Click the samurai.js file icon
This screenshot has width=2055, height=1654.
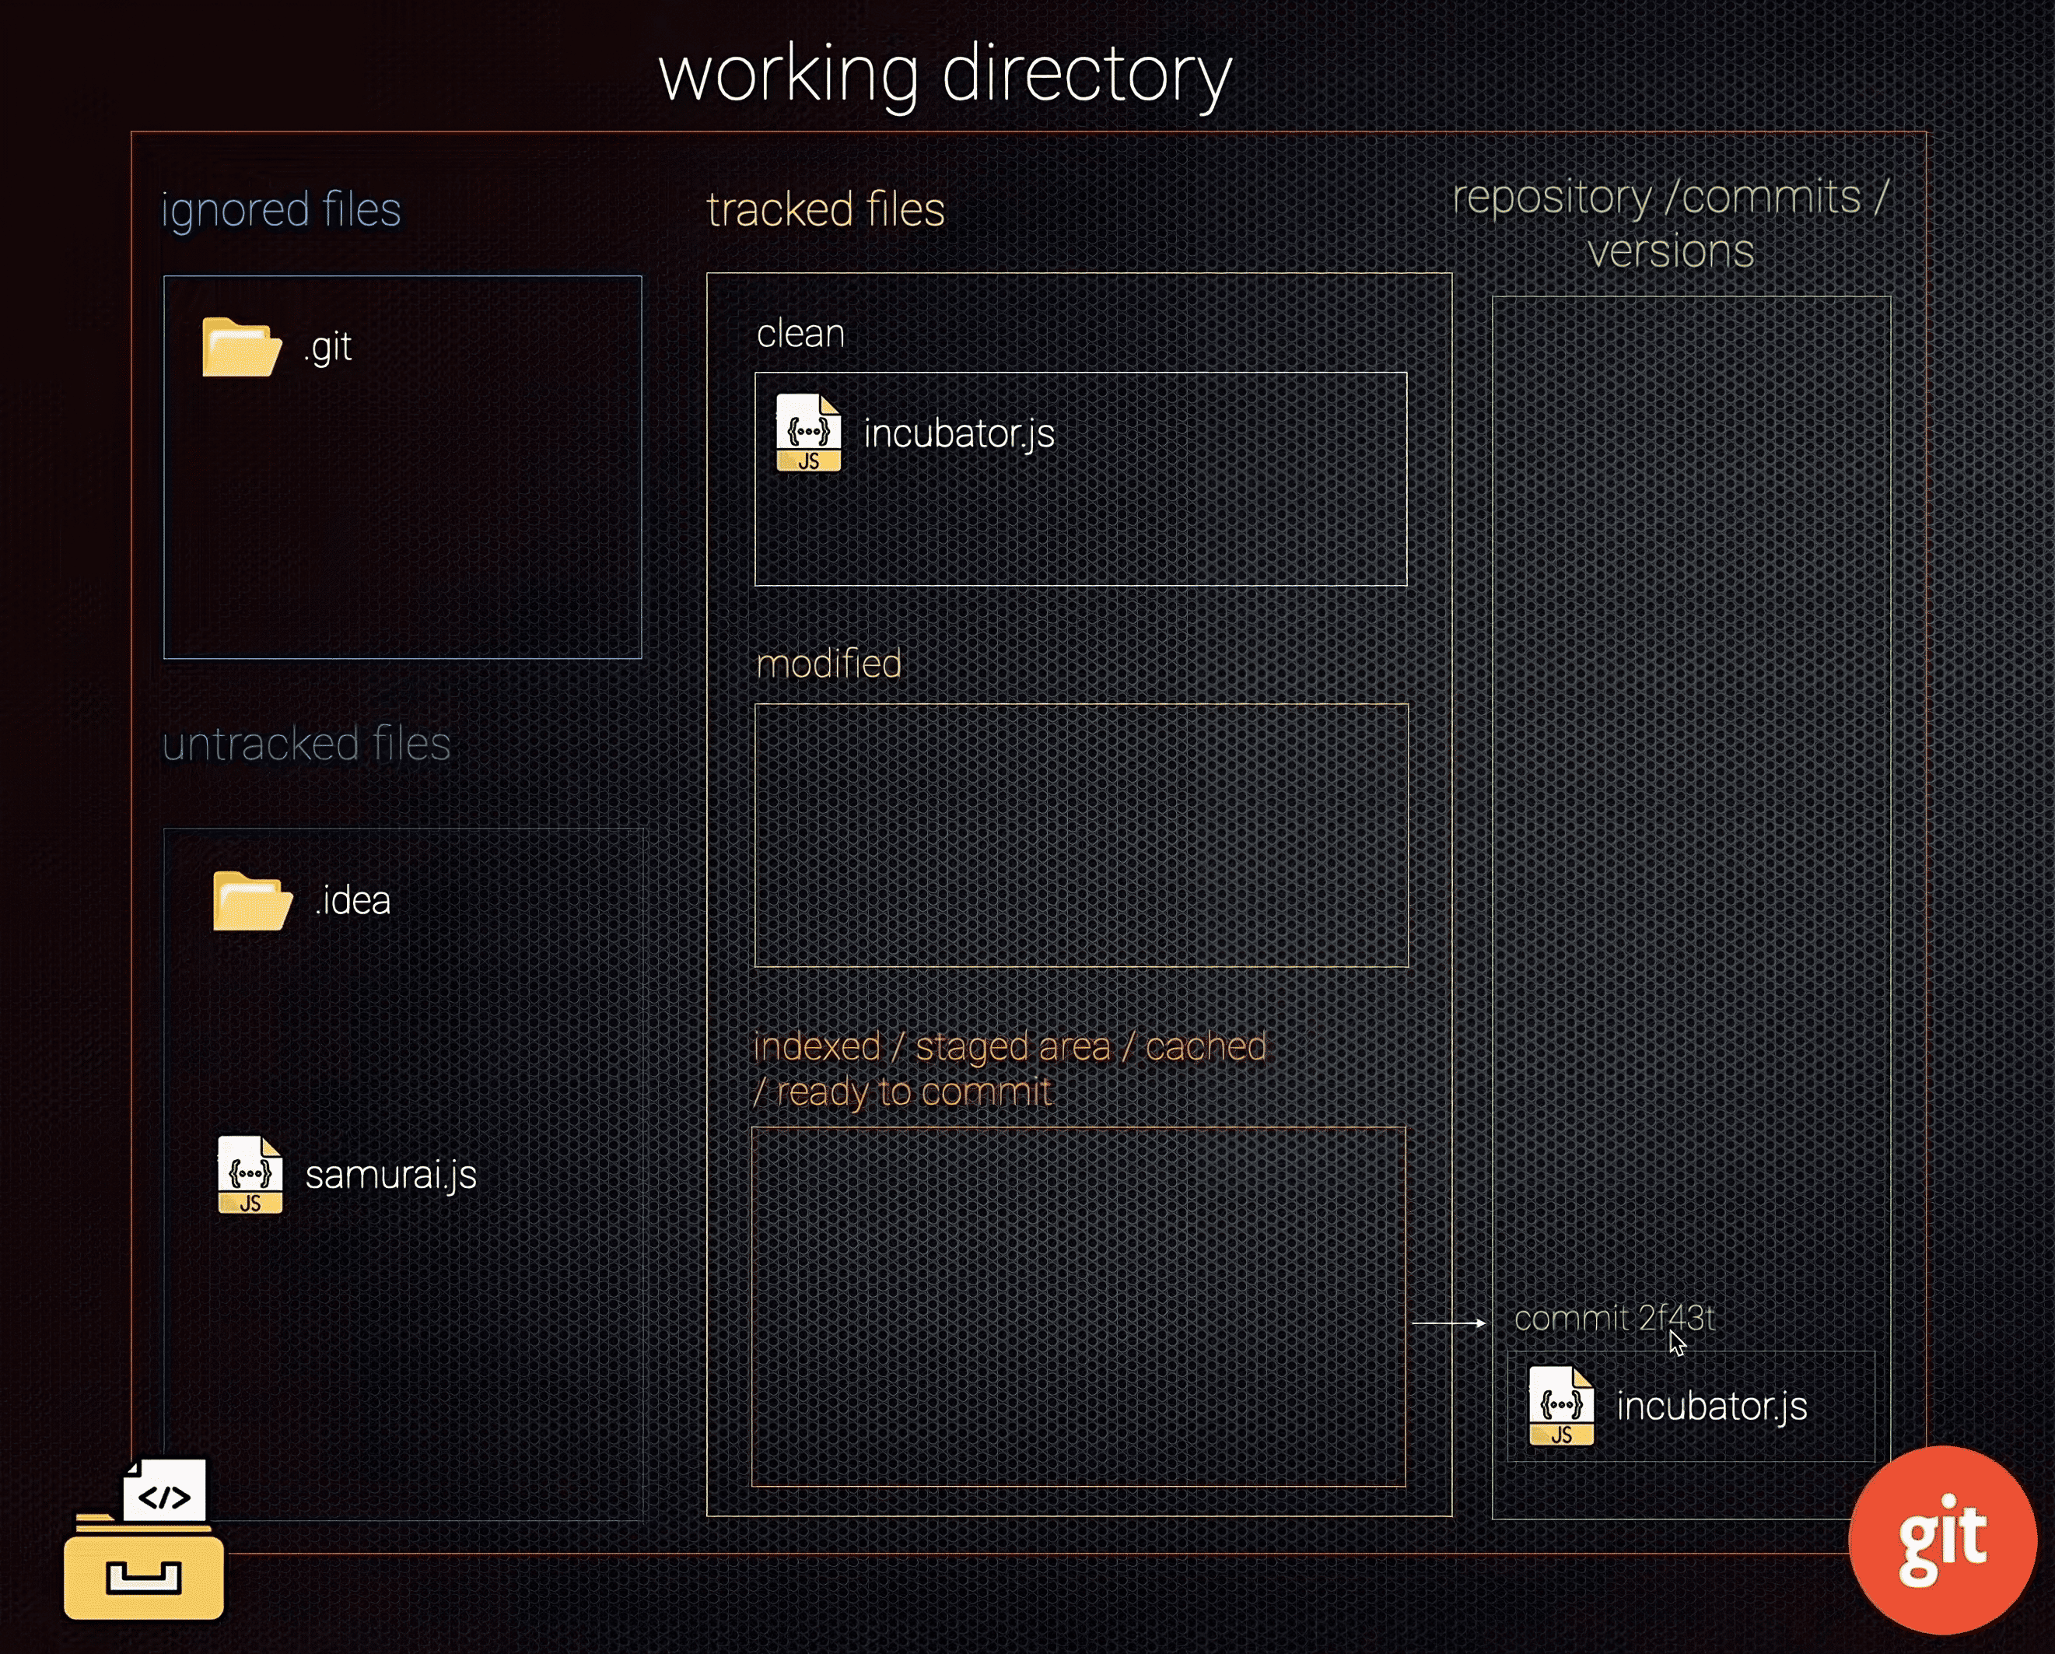pos(250,1175)
